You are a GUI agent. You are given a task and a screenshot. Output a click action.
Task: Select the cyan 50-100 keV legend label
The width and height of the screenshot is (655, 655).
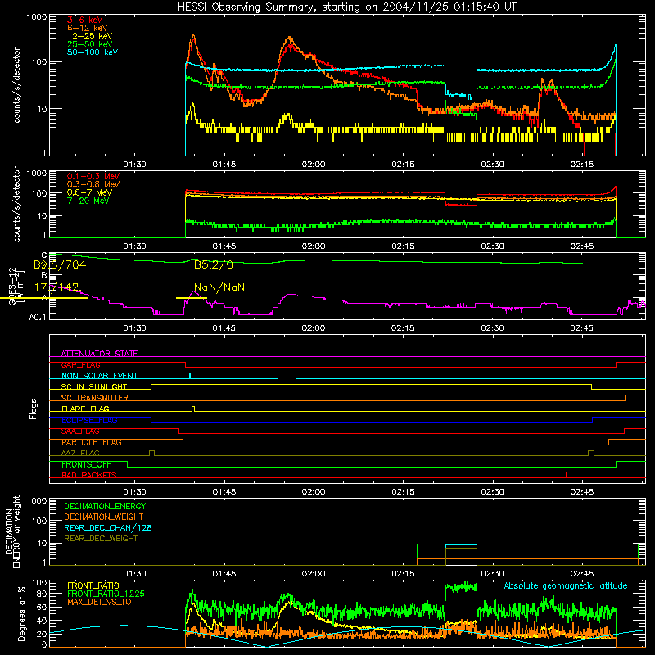[x=93, y=52]
